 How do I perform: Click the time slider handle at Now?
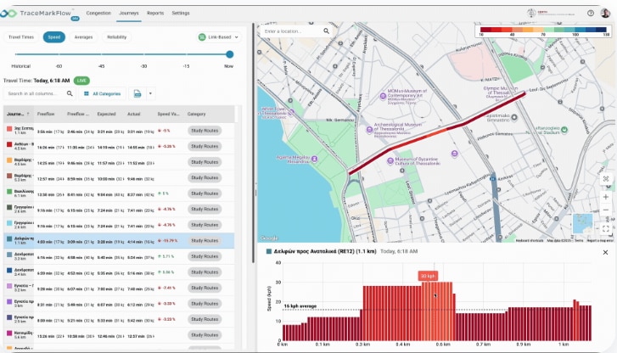point(229,54)
